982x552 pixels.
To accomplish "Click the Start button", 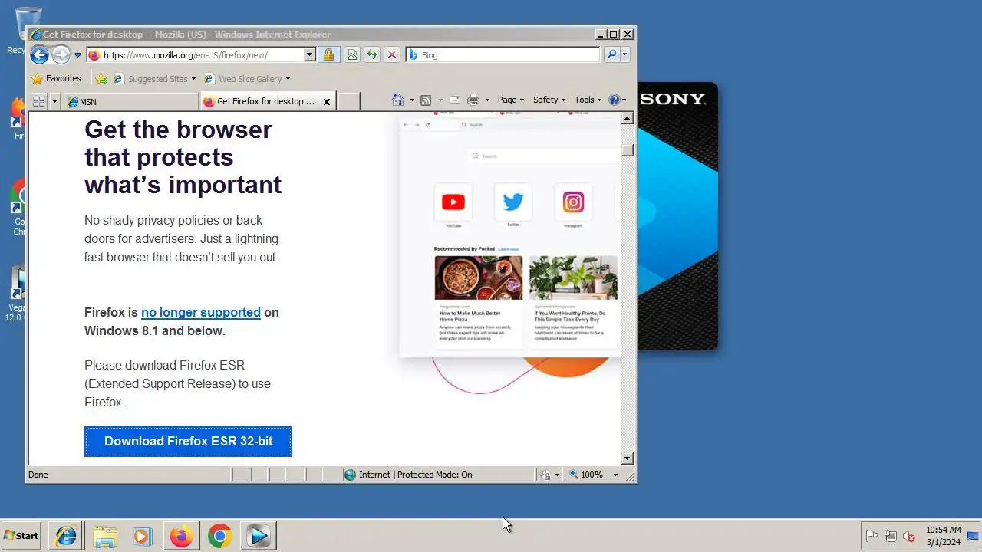I will pyautogui.click(x=21, y=536).
